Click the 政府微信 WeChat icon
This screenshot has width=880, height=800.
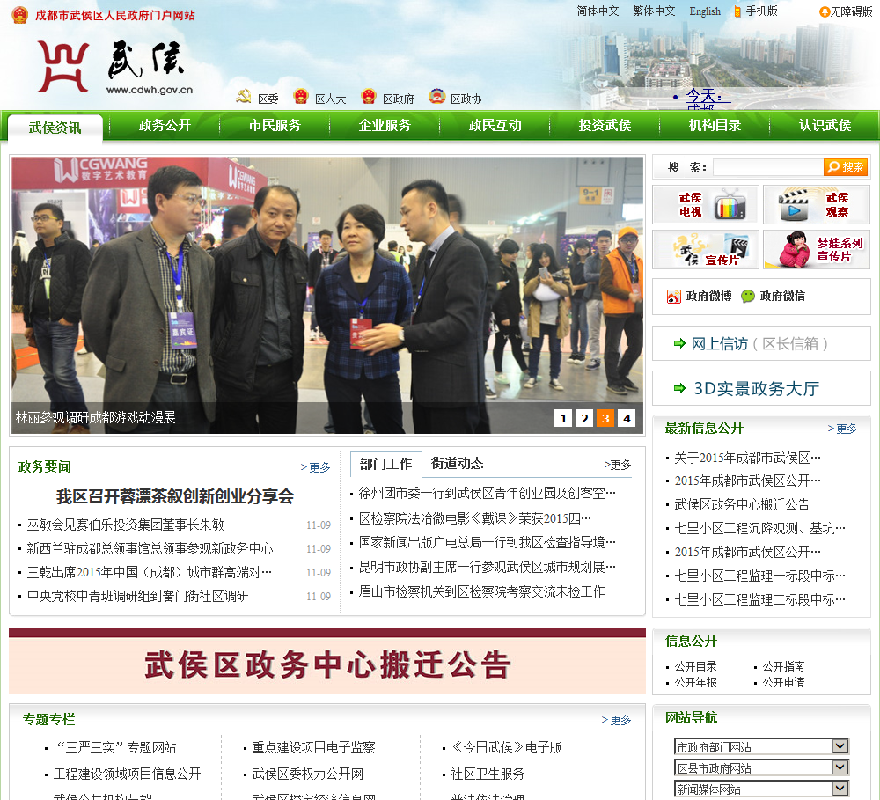click(x=747, y=297)
